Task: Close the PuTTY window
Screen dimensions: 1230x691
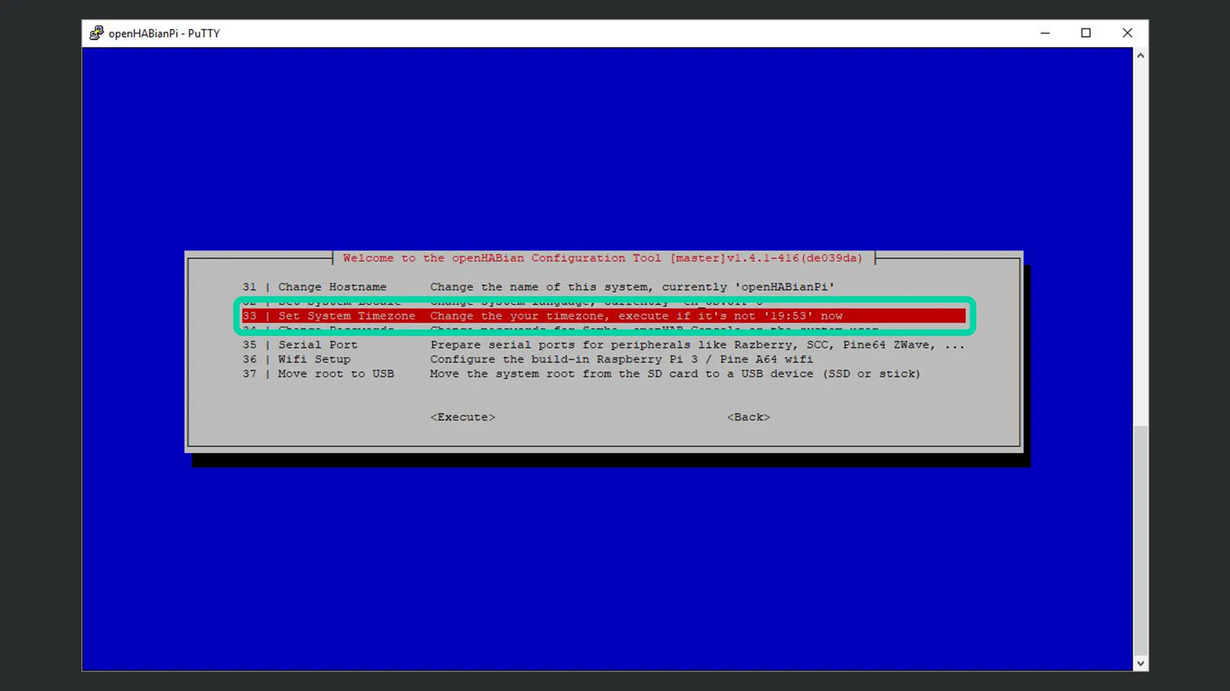Action: pyautogui.click(x=1127, y=33)
